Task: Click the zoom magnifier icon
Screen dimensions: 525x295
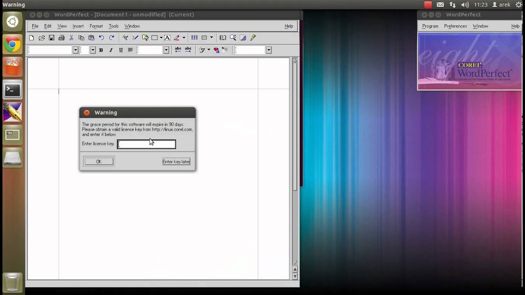Action: 233,38
